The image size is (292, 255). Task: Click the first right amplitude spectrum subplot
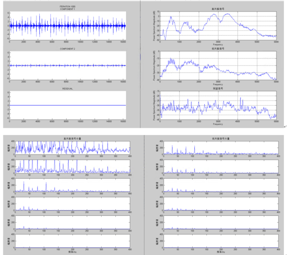pos(221,148)
